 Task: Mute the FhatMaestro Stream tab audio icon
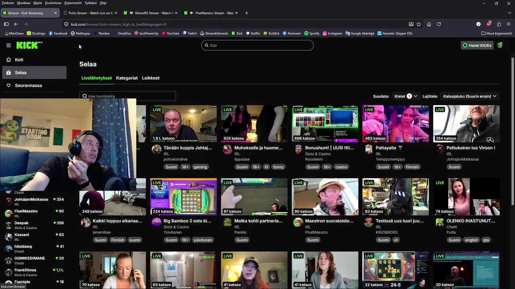(x=192, y=13)
